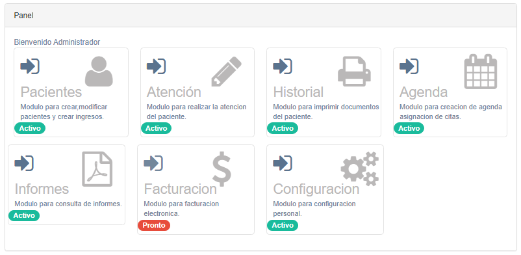Image resolution: width=521 pixels, height=255 pixels.
Task: Click the Pacientes module enter arrow icon
Action: point(30,66)
